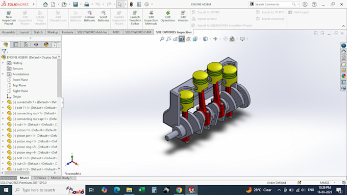Select the Front Plane item
Viewport: 347px width, 195px height.
(x=20, y=80)
